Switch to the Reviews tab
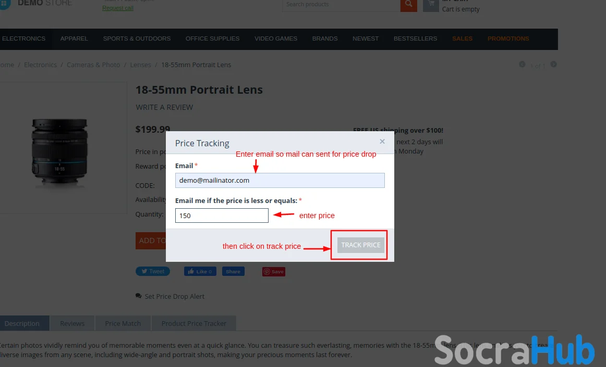 click(72, 323)
